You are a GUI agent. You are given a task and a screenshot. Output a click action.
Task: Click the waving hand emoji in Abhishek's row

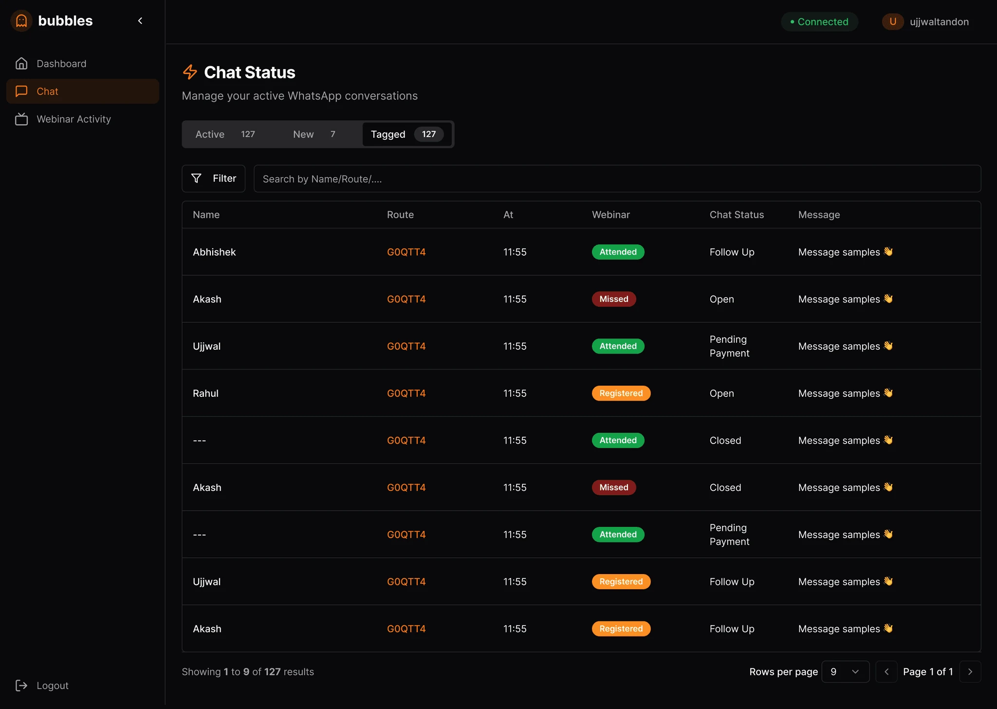888,252
